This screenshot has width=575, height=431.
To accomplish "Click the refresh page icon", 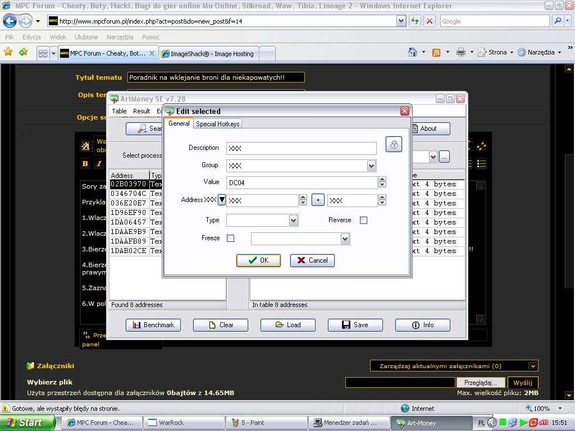I will point(415,21).
